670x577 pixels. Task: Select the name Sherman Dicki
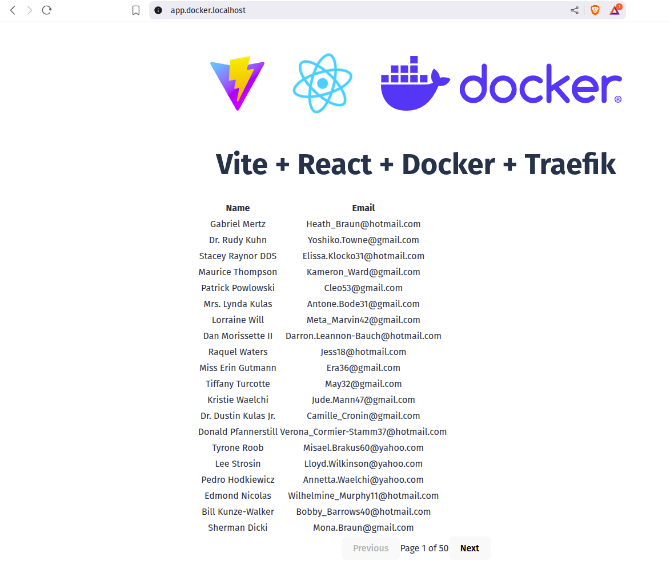238,527
